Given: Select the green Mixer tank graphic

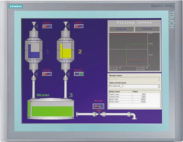Looking at the screenshot, I should pos(51,109).
